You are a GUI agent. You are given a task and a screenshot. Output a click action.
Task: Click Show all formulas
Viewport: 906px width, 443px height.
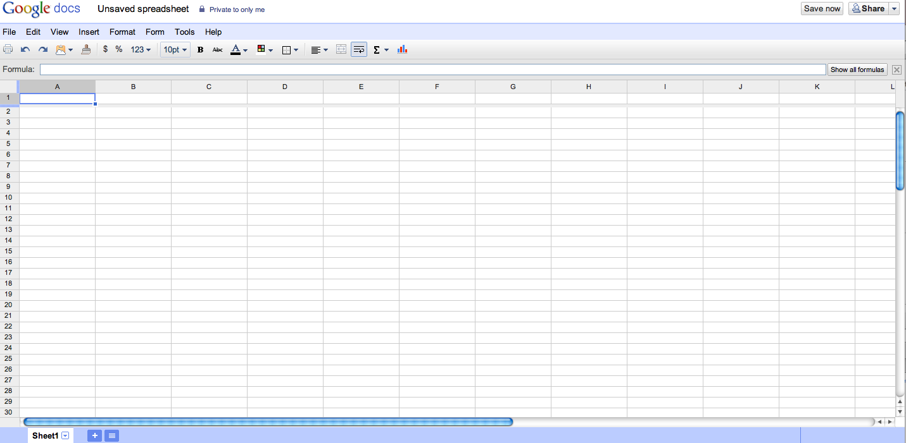(x=857, y=70)
